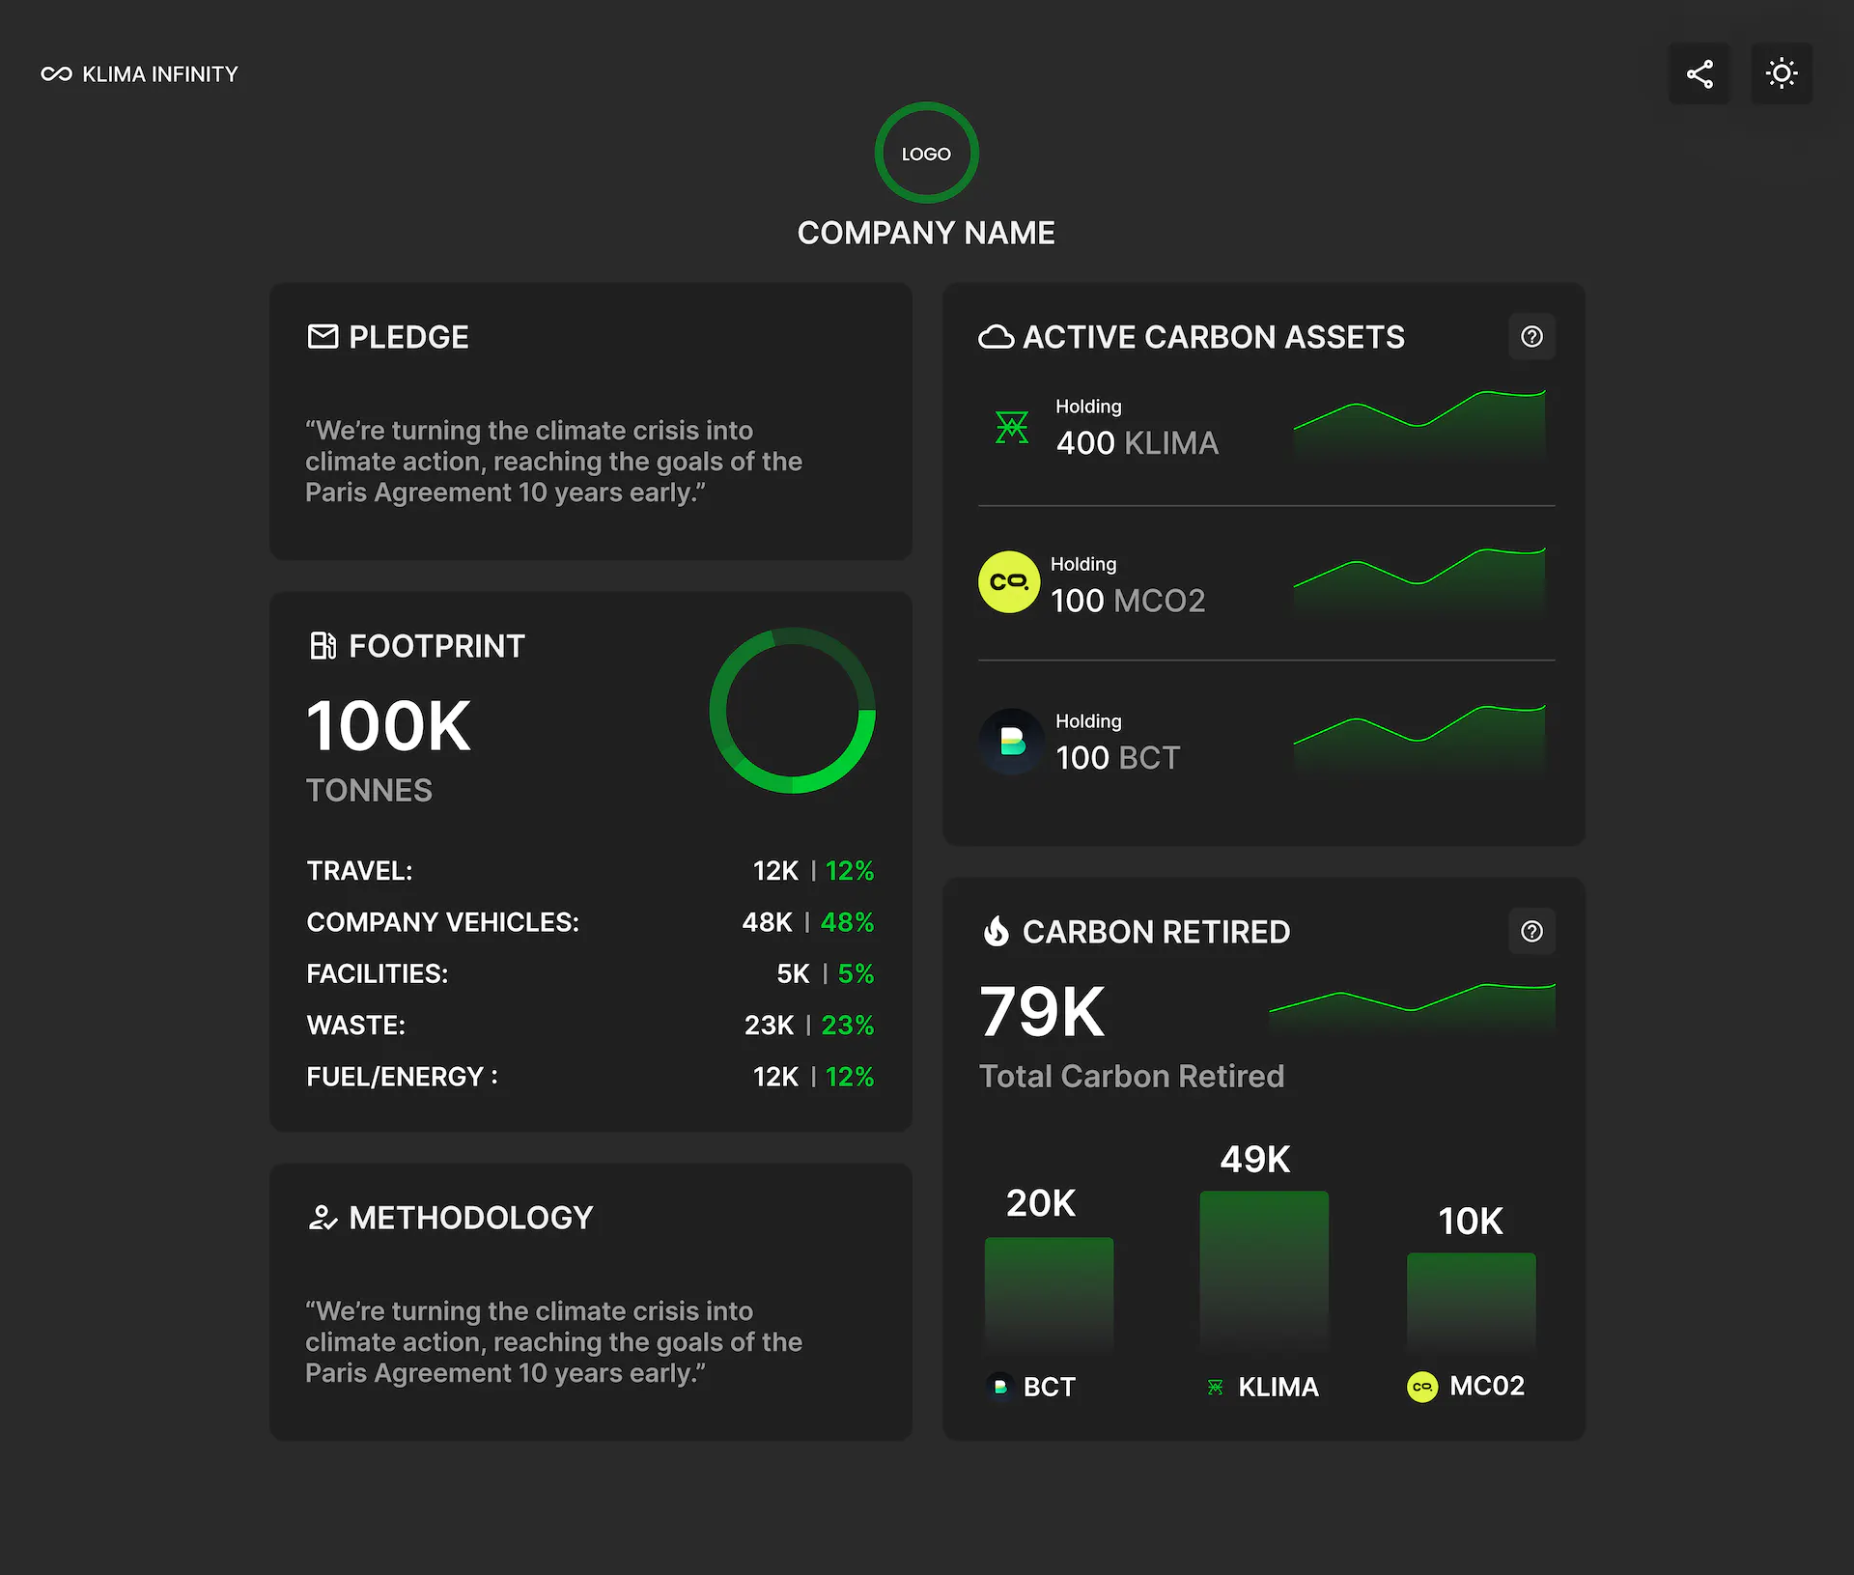Open help for Active Carbon Assets

1531,336
